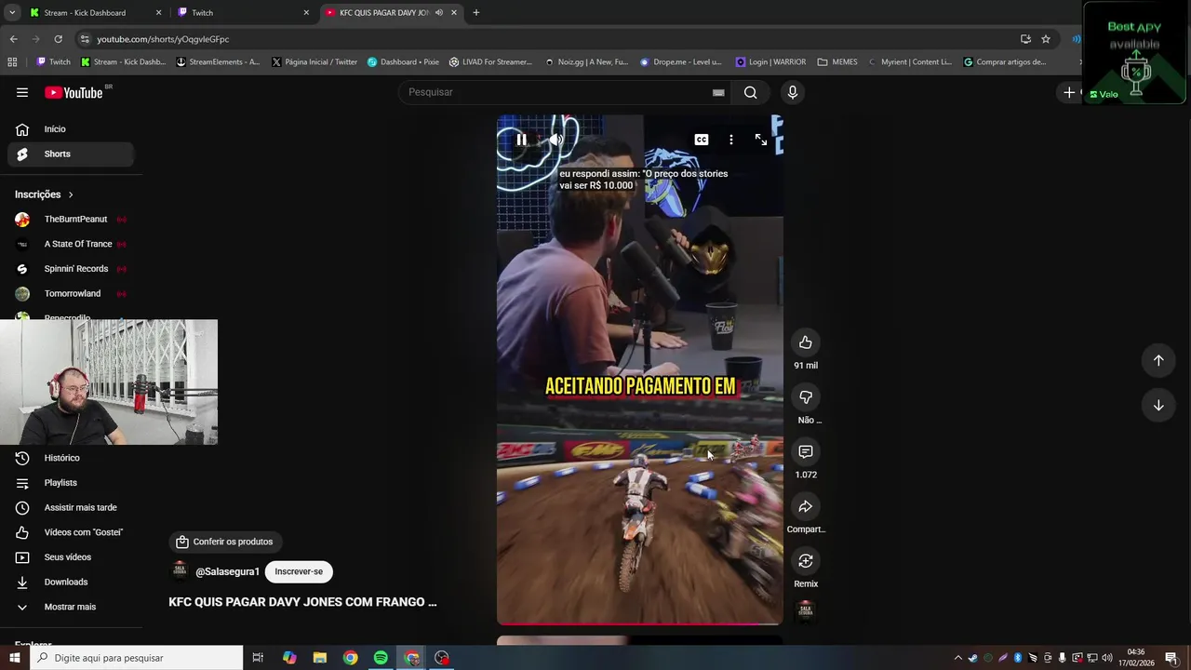Close the Kick Dashboard tab
Image resolution: width=1191 pixels, height=670 pixels.
click(x=158, y=13)
